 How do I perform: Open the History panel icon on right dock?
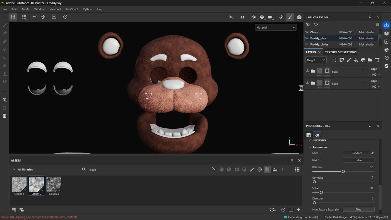click(386, 58)
